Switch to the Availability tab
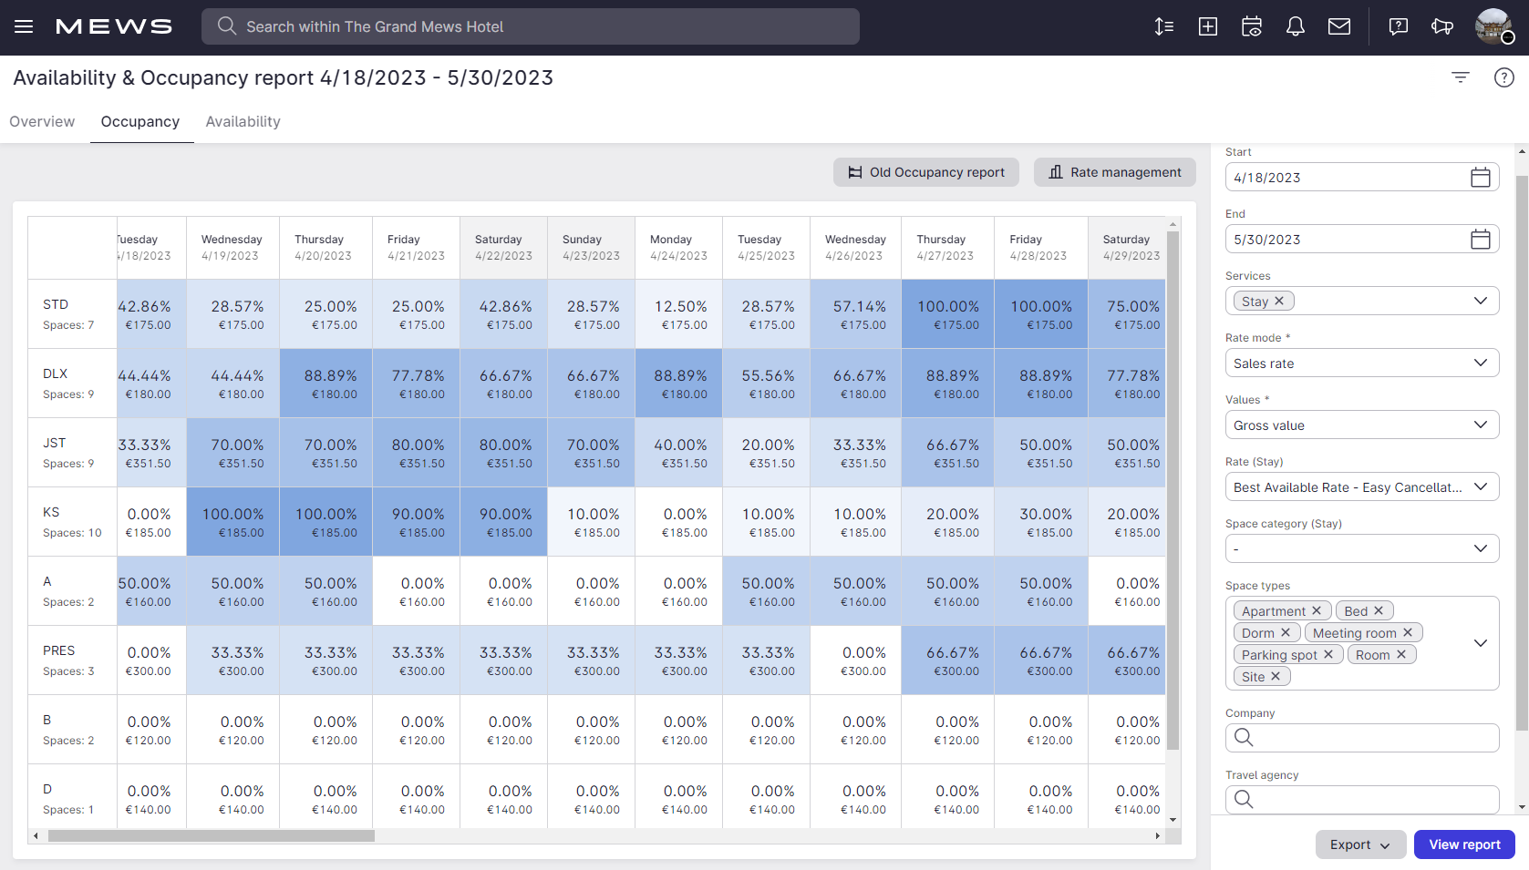The width and height of the screenshot is (1529, 870). click(243, 121)
